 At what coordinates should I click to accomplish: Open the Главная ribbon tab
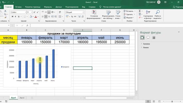9,7
